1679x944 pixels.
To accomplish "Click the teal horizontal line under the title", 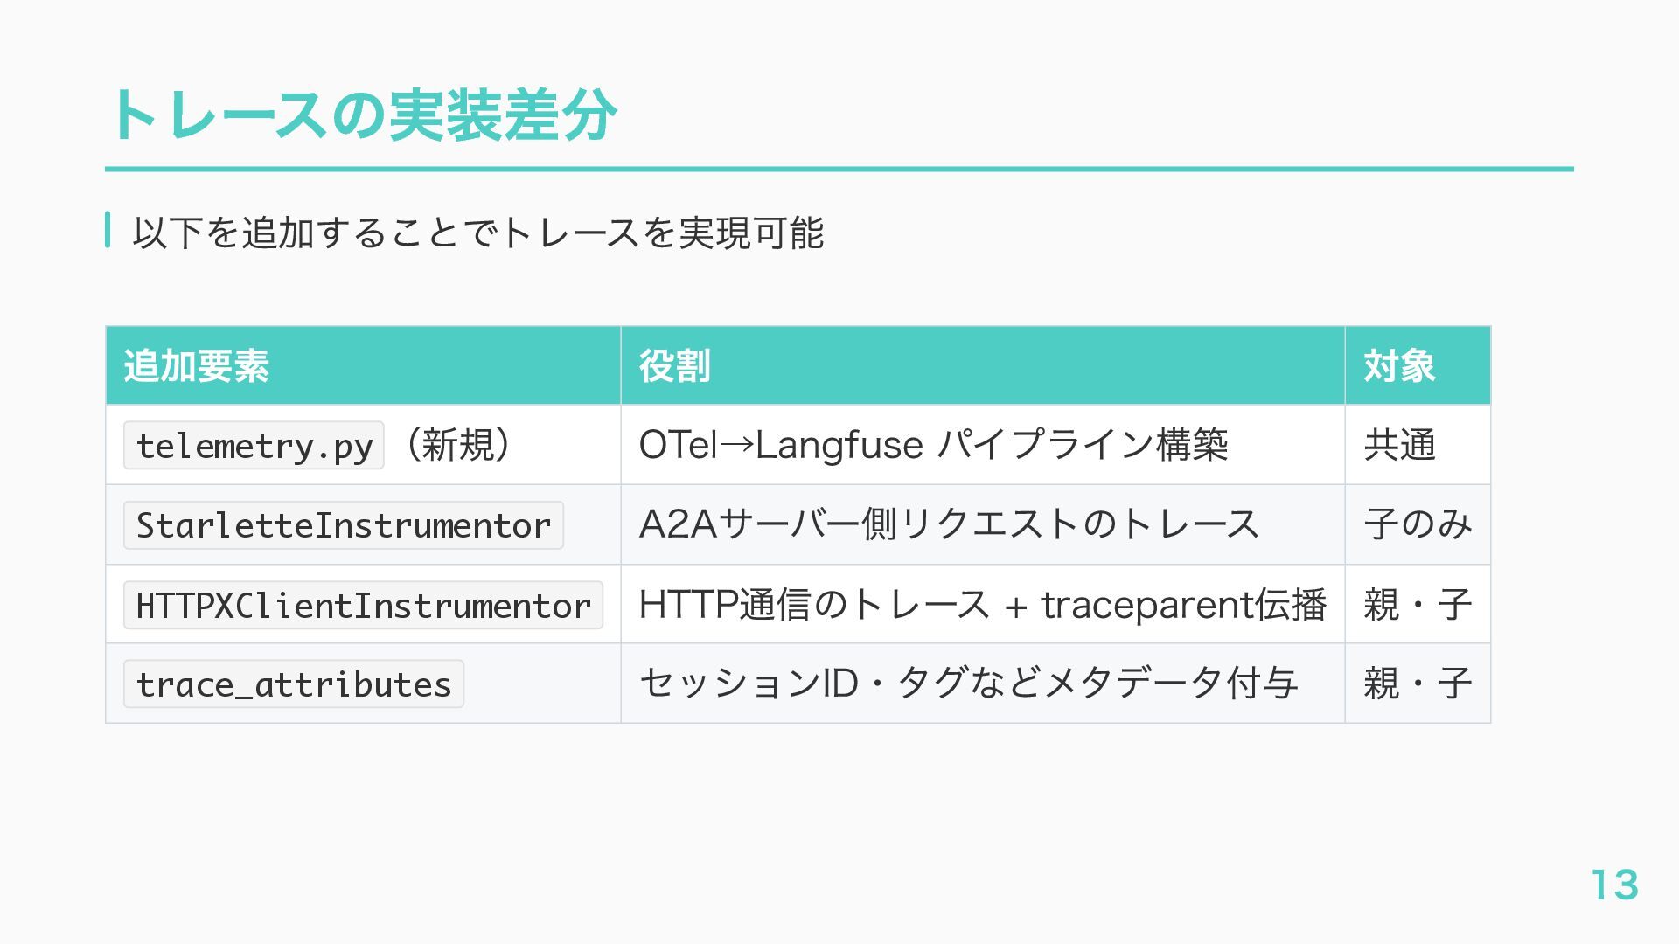I will tap(839, 169).
